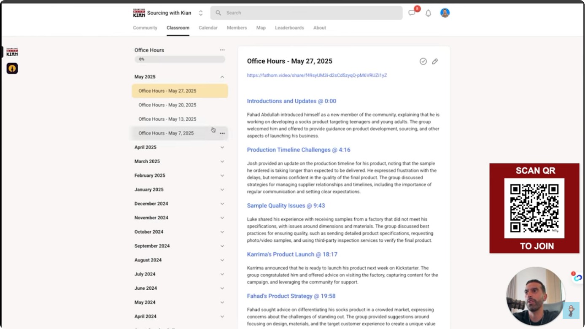Mark lesson complete with the checkmark circle
The image size is (585, 329).
tap(423, 61)
